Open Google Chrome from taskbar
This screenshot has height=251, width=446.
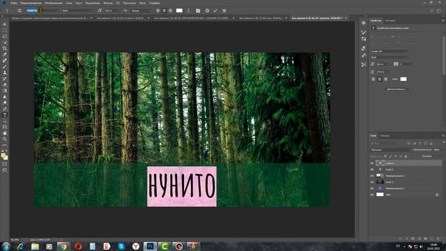(x=63, y=246)
